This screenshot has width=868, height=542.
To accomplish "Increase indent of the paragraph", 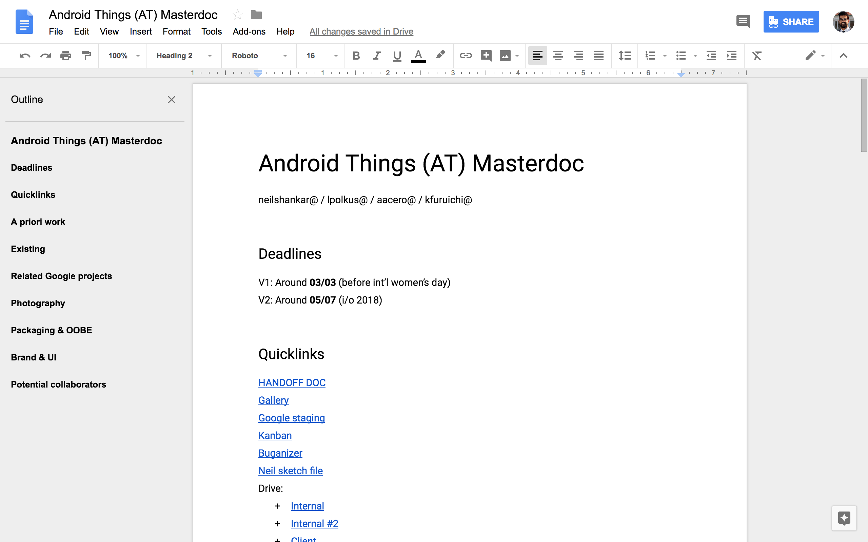I will tap(731, 56).
